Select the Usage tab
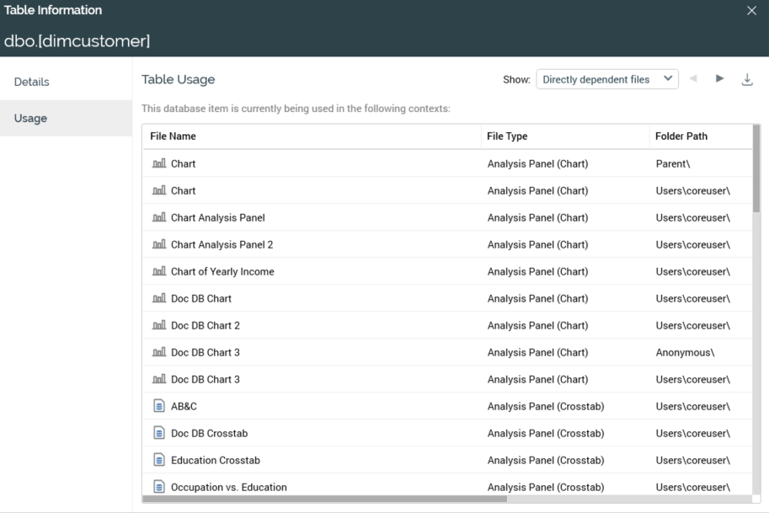The image size is (769, 513). coord(30,118)
